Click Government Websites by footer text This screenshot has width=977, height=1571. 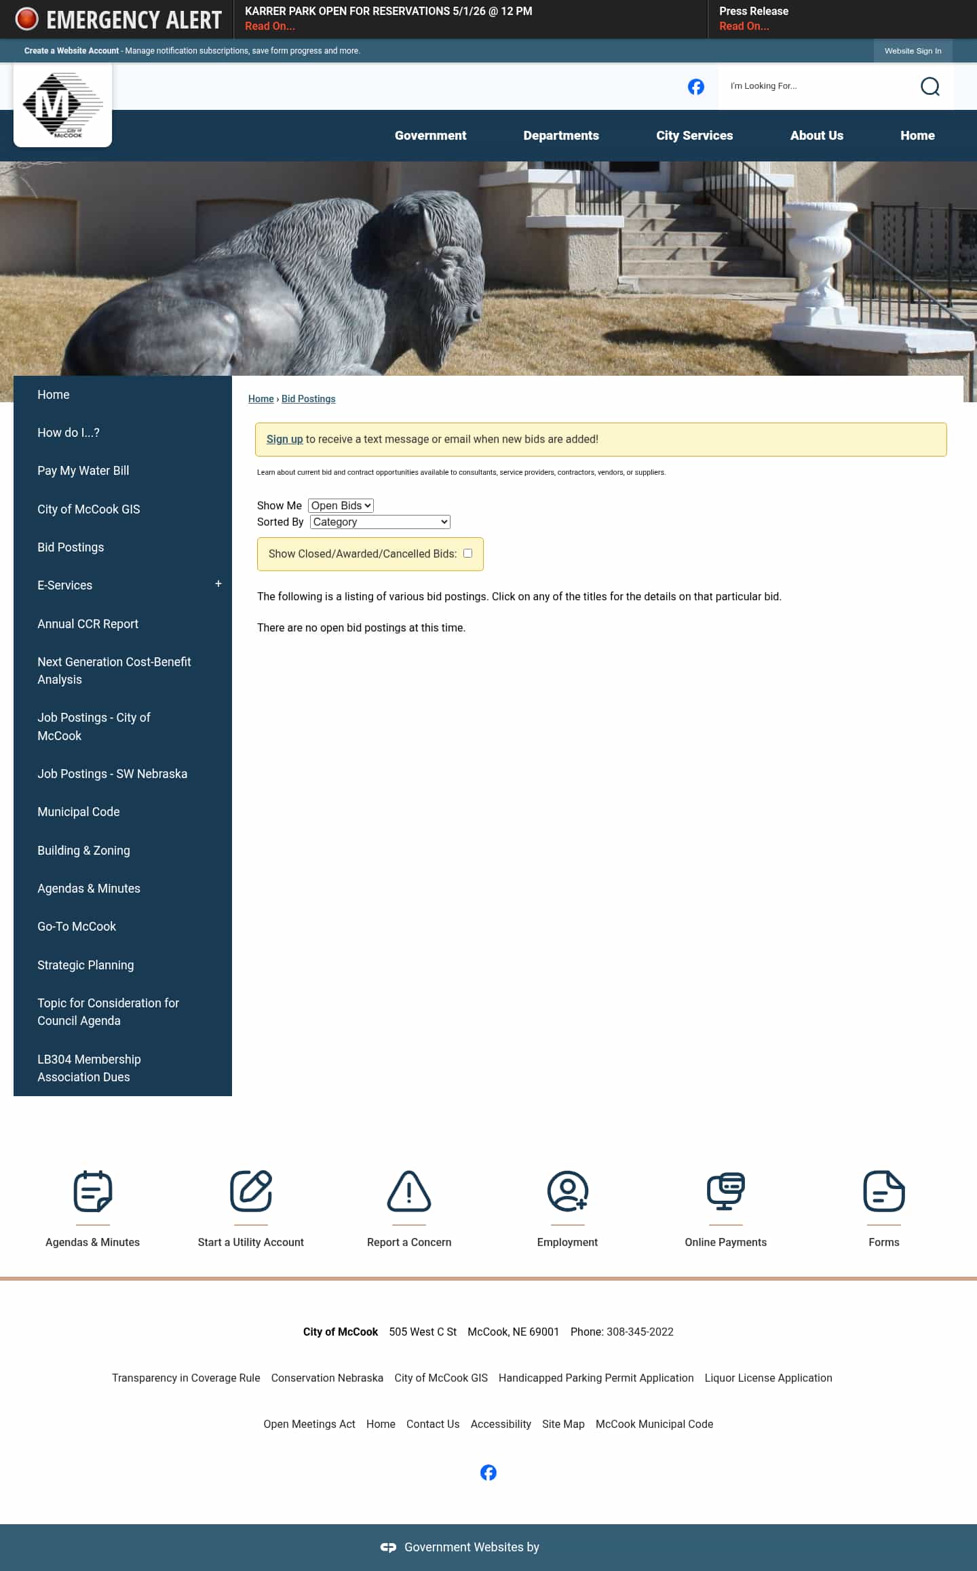(x=472, y=1547)
